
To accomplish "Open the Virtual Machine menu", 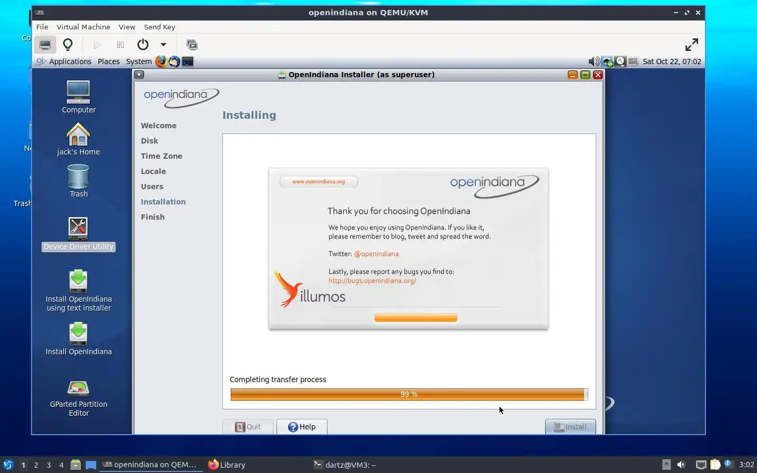I will 84,27.
